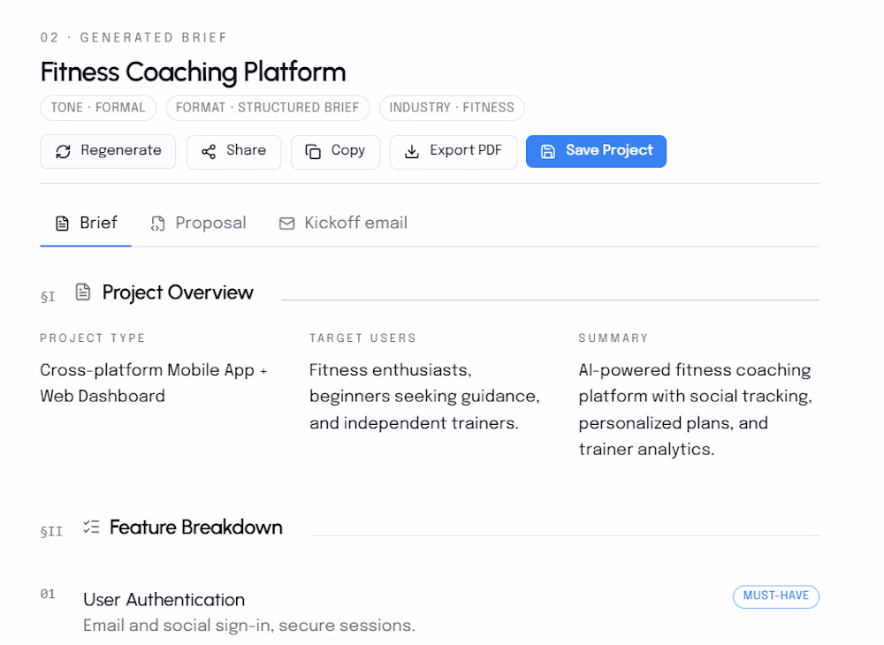Click the 02 · Generated Brief label
The width and height of the screenshot is (884, 645).
pyautogui.click(x=133, y=38)
